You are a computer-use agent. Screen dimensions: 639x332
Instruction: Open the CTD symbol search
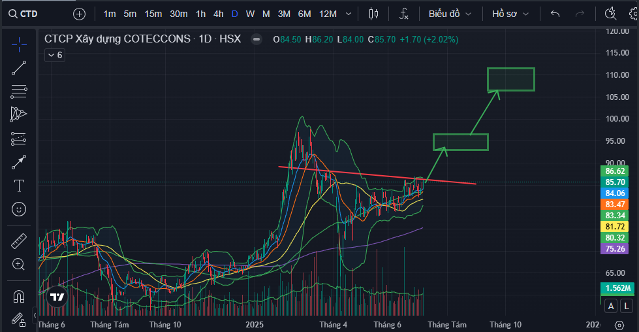(23, 14)
